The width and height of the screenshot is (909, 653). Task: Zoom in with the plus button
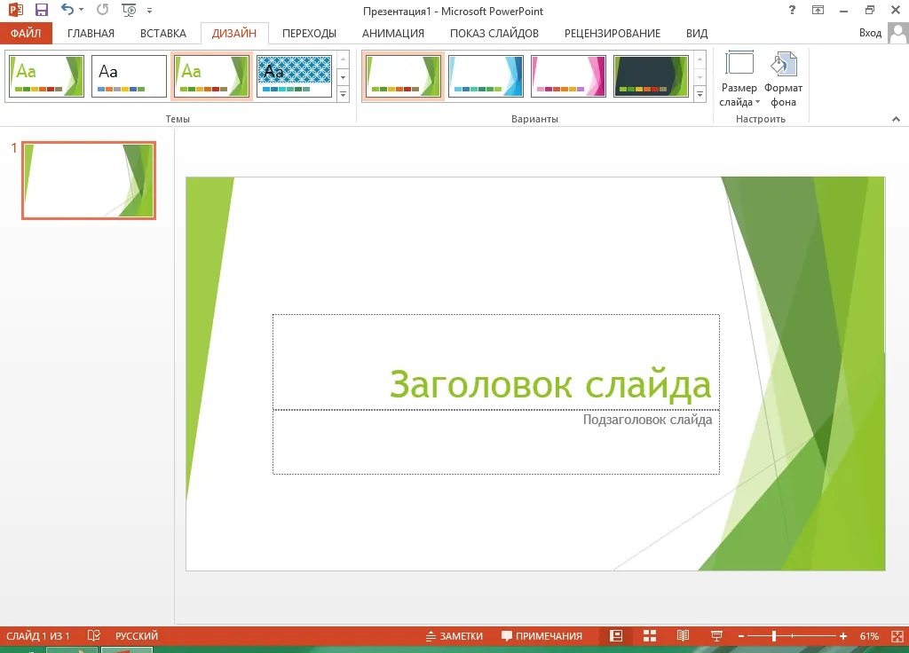843,636
